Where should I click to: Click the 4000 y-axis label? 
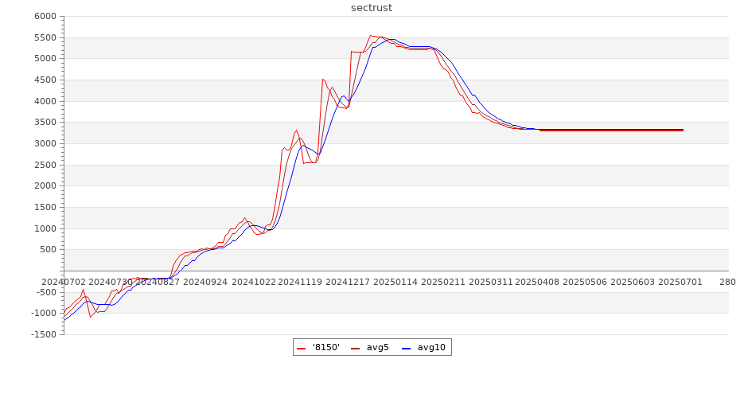(45, 101)
